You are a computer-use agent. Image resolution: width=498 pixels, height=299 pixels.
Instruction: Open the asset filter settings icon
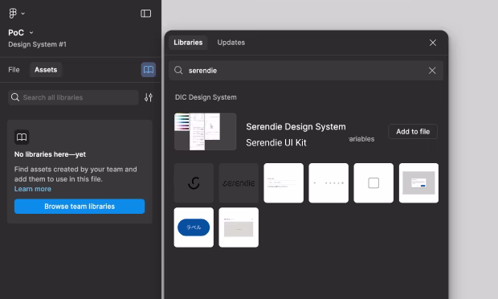(x=149, y=97)
